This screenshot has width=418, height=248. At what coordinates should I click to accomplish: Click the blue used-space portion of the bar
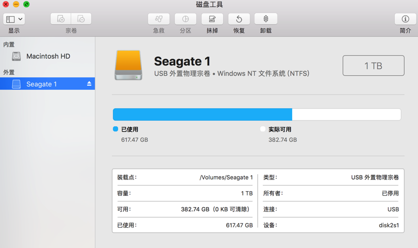coord(202,114)
